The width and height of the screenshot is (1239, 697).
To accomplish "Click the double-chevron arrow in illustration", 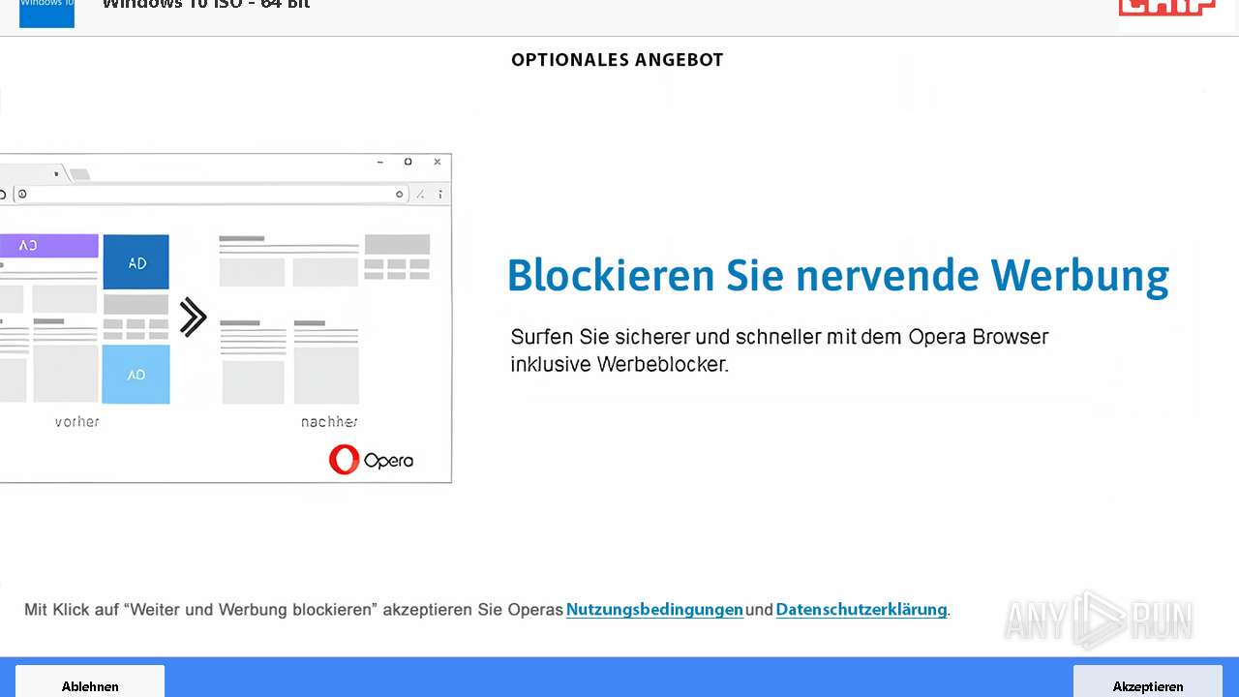I will [x=193, y=318].
